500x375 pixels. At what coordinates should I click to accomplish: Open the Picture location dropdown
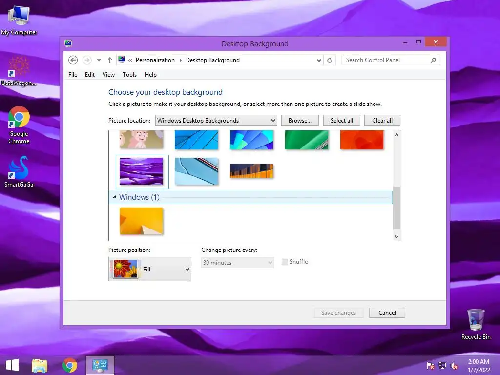[x=216, y=121]
